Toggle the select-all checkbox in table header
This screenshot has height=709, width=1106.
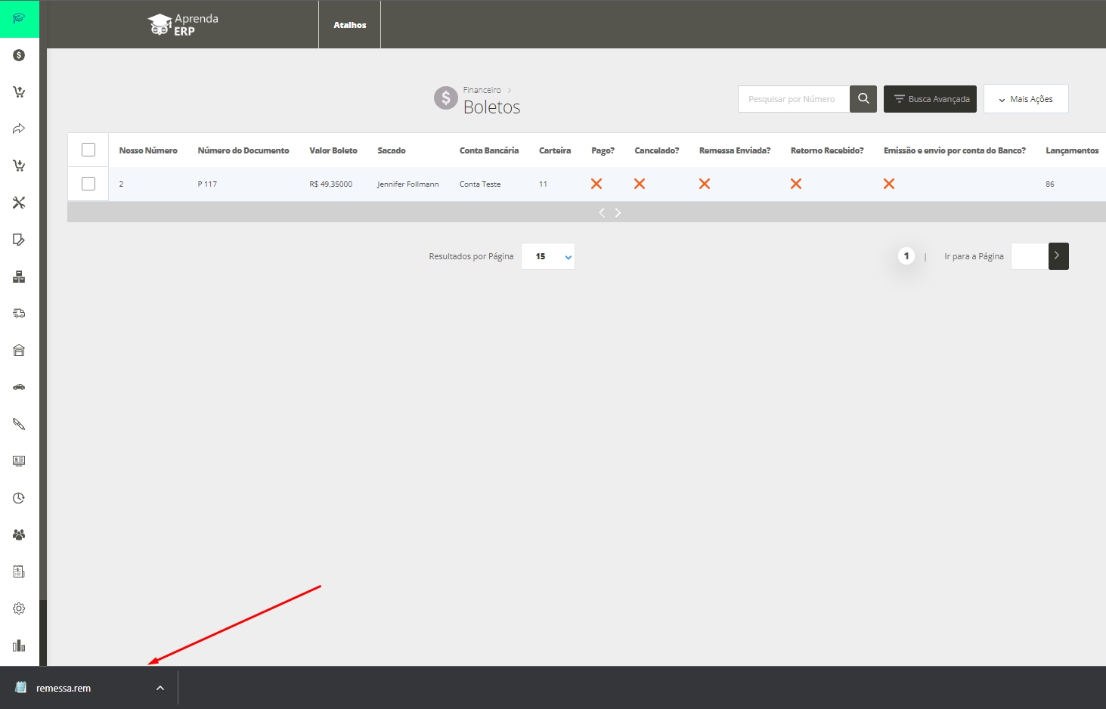click(88, 150)
